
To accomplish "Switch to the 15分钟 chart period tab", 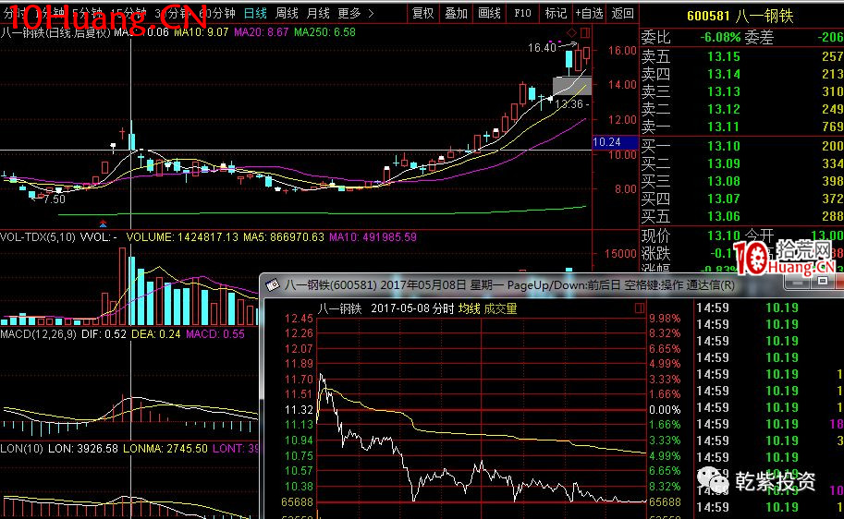I will point(128,13).
